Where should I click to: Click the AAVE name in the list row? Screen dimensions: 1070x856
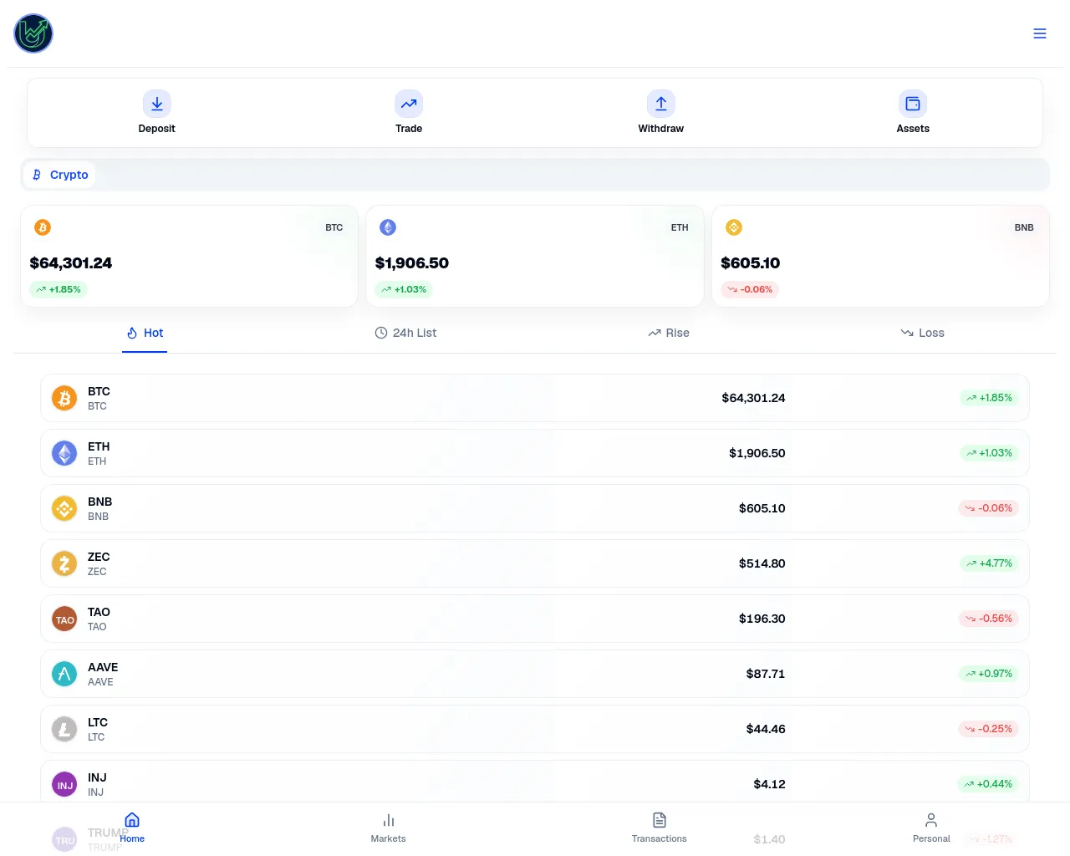click(x=103, y=667)
